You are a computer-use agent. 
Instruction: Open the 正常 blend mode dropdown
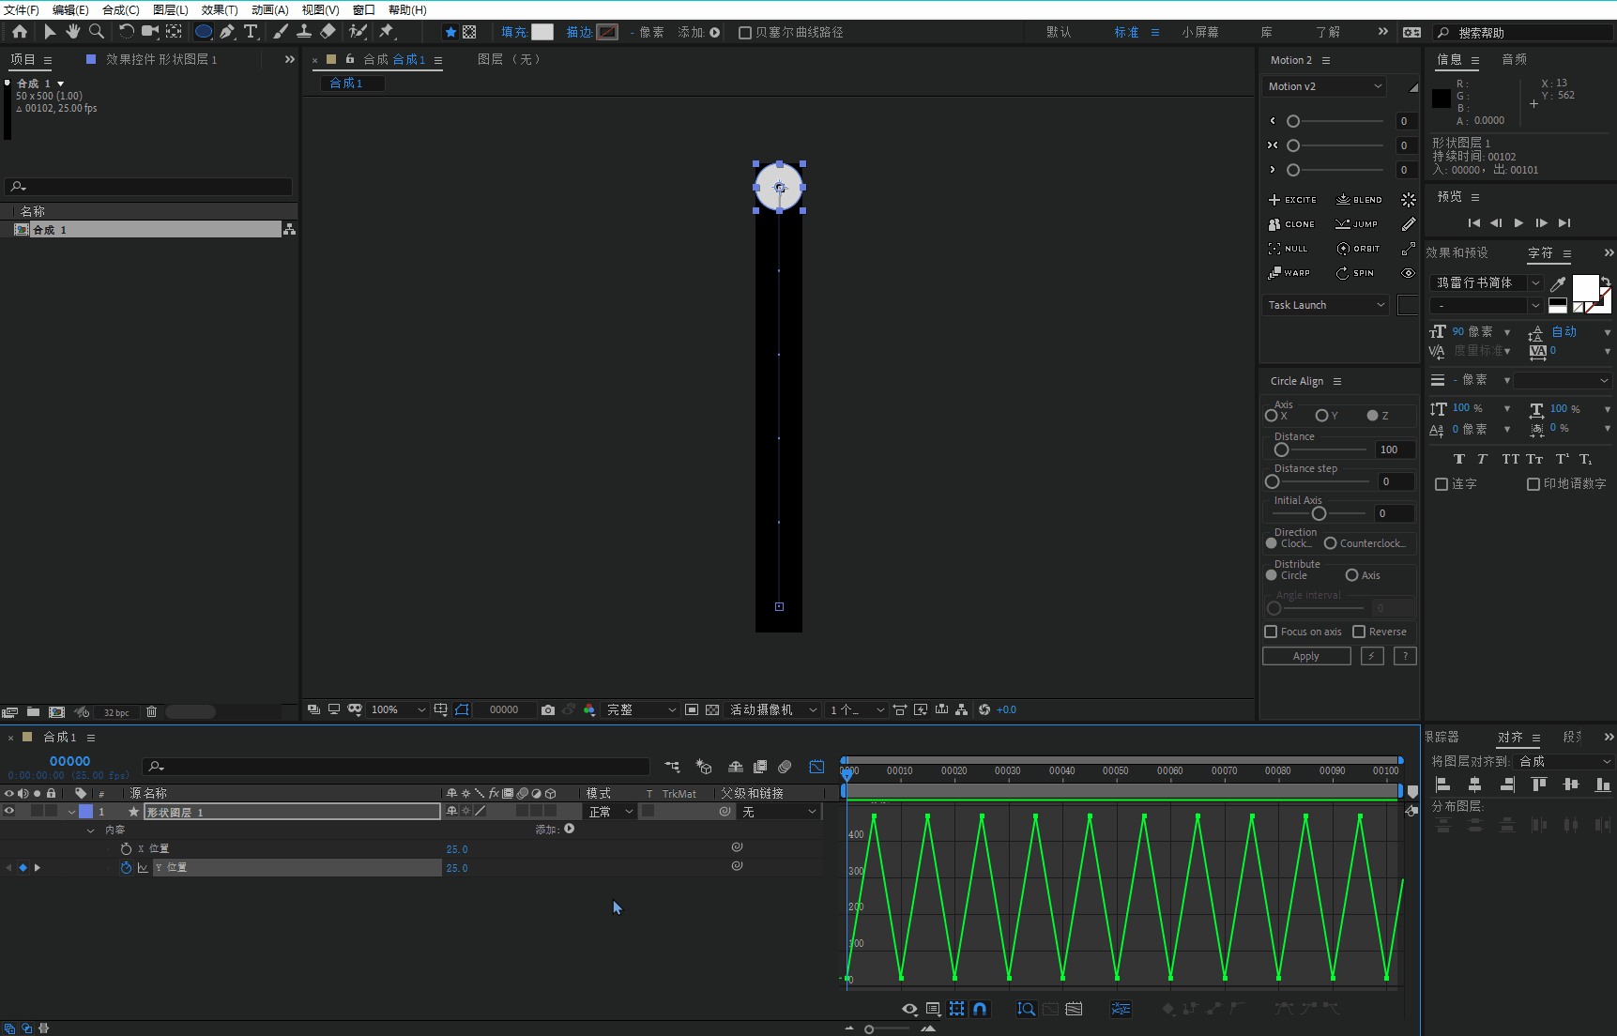pos(610,812)
